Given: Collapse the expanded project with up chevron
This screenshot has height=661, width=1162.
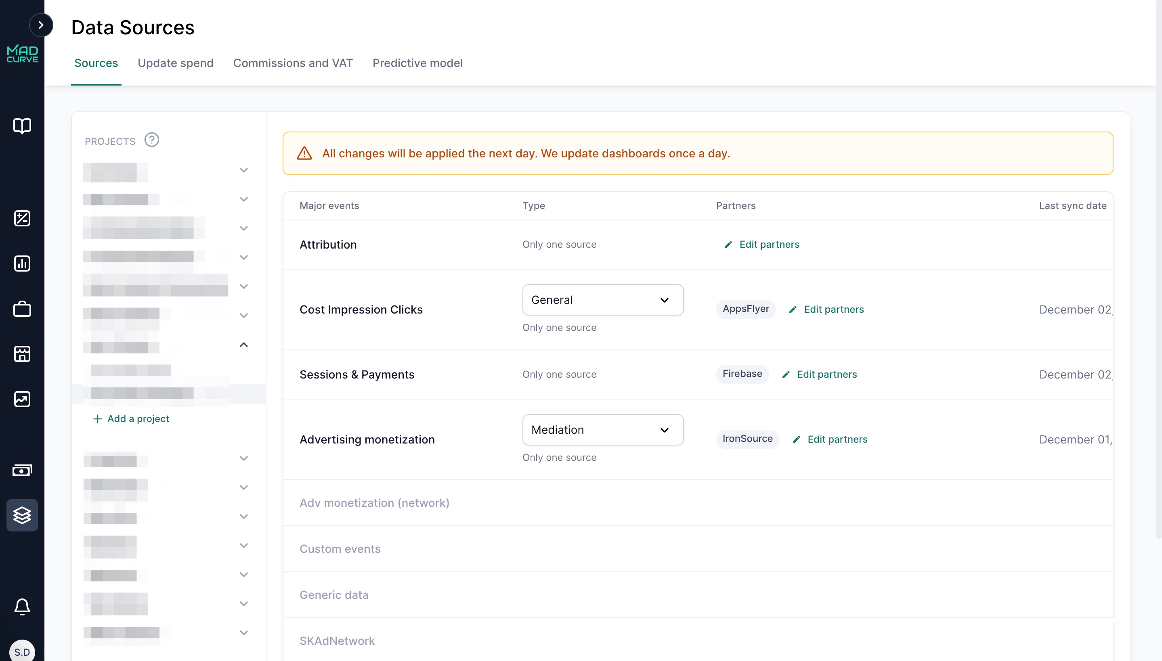Looking at the screenshot, I should point(244,345).
